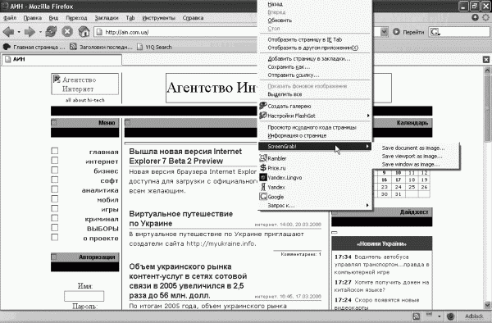Tick the checkbox next to игры
Screen dimensions: 492x323
55,208
